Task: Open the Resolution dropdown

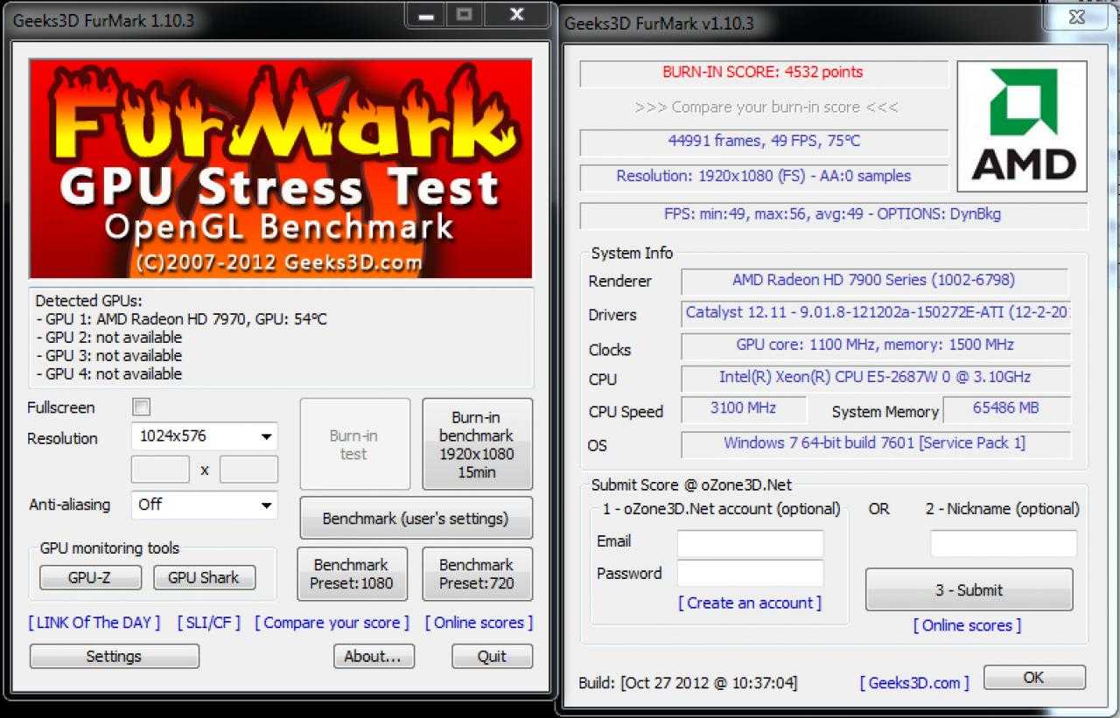Action: click(266, 436)
